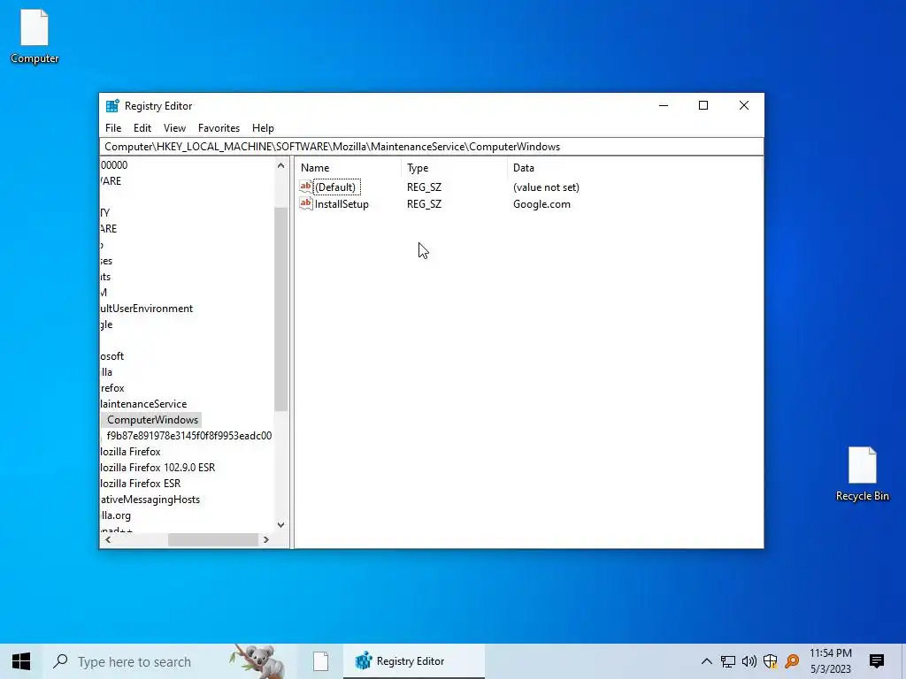906x679 pixels.
Task: Click the tree scroll-left arrow
Action: [108, 540]
